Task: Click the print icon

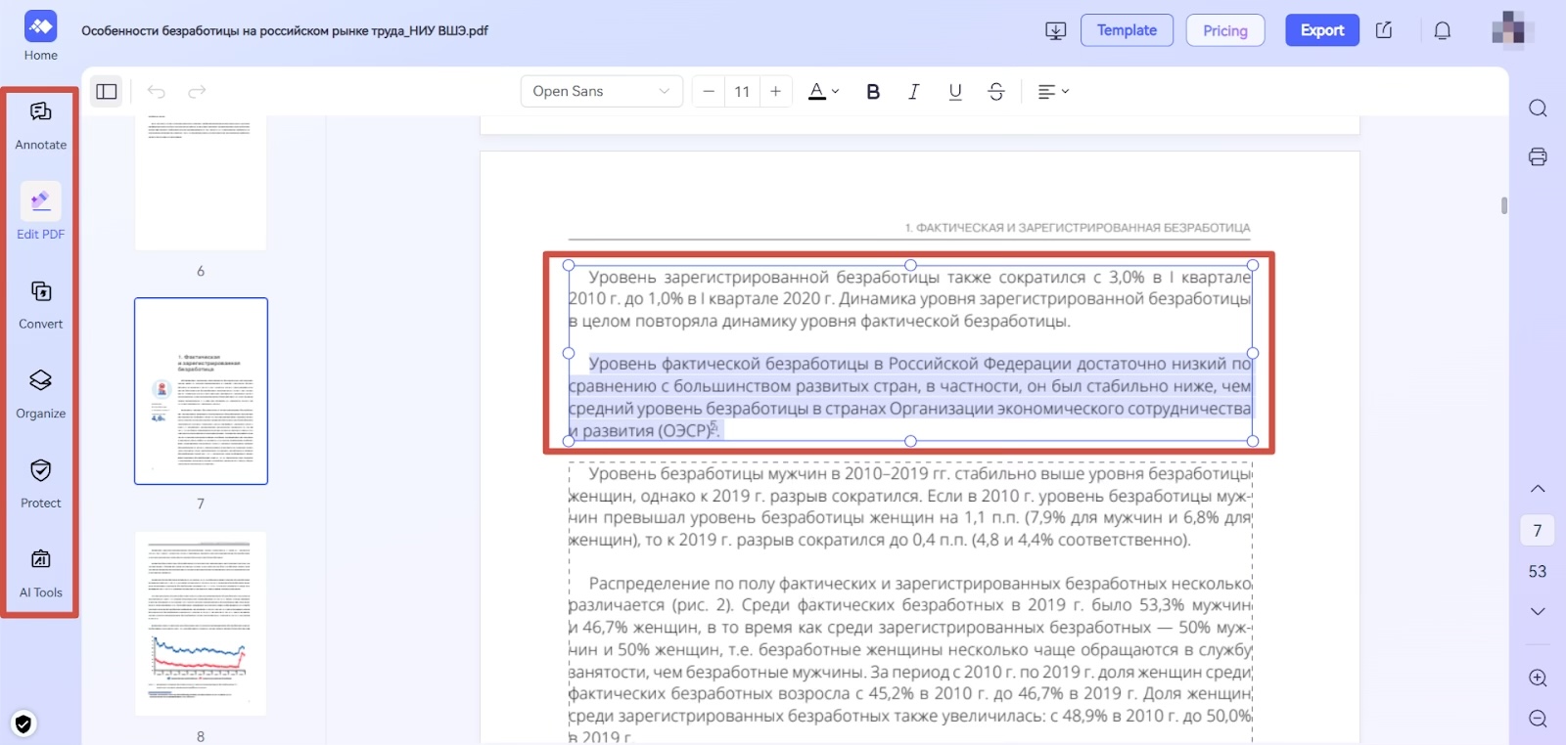Action: [1538, 156]
